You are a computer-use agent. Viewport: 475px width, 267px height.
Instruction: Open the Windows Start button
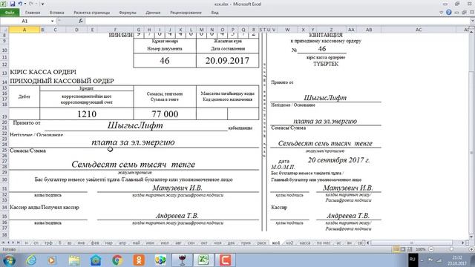click(x=10, y=260)
